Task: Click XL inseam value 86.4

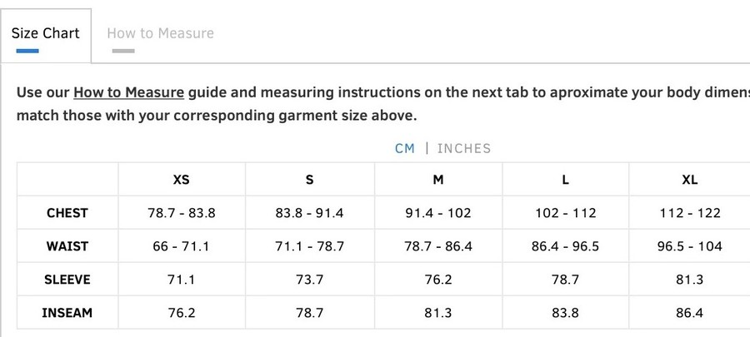Action: click(x=690, y=313)
